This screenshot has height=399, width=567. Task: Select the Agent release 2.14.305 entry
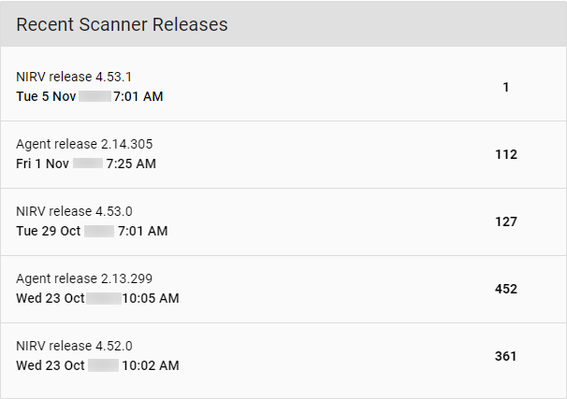pyautogui.click(x=84, y=144)
